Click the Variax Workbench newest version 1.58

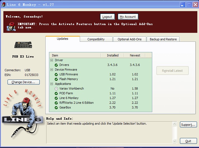pos(135,89)
